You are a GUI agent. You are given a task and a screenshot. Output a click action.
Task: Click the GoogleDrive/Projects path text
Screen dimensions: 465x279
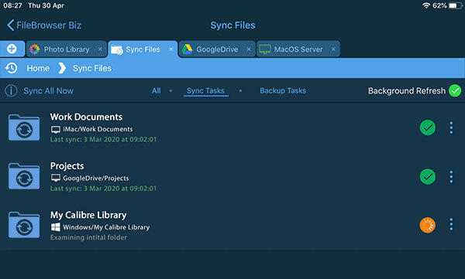tap(96, 178)
